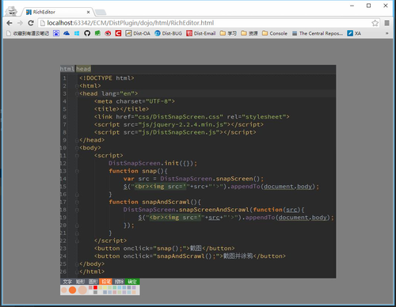Click the button onclick="snapAndScrawl();" line
Image resolution: width=396 pixels, height=307 pixels.
[190, 256]
